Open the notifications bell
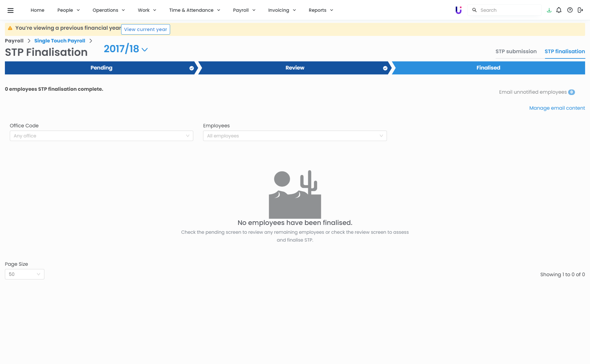Viewport: 590px width, 364px height. coord(559,10)
